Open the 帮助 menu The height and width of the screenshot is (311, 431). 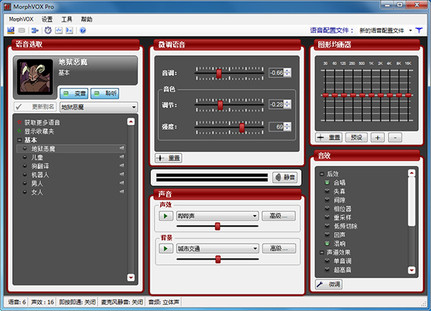click(86, 19)
